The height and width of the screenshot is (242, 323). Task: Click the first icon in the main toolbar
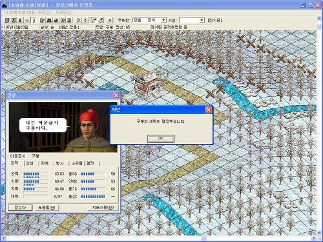pos(7,20)
